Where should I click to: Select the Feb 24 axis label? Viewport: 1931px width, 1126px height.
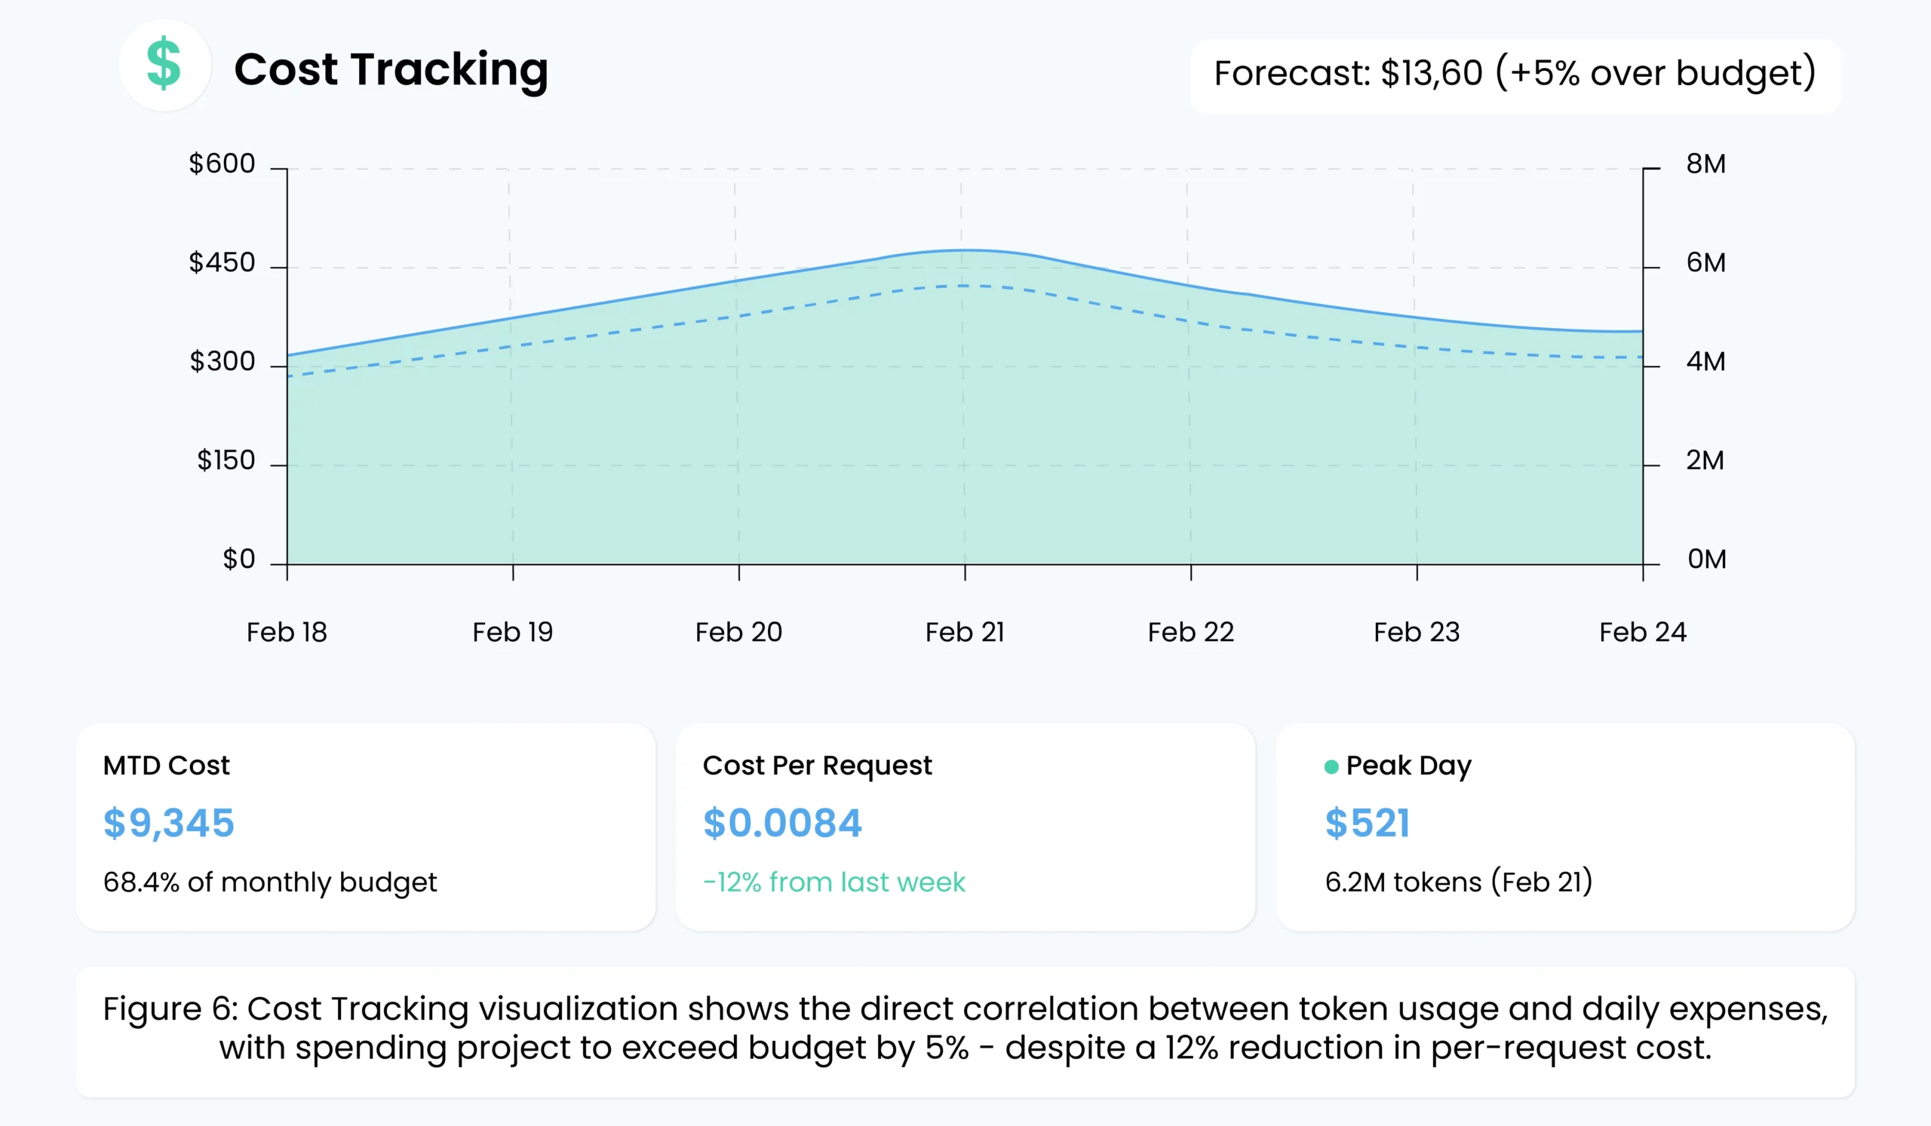click(1642, 633)
